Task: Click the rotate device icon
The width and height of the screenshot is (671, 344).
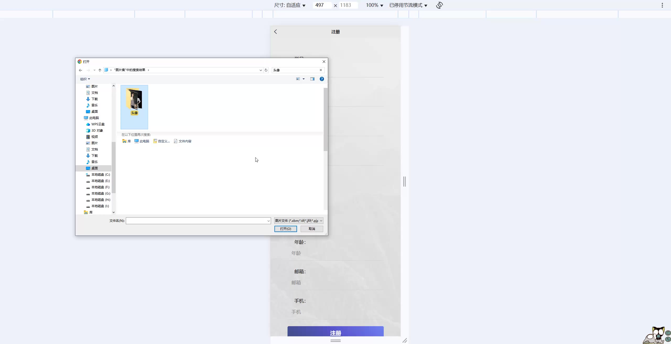Action: pos(440,5)
